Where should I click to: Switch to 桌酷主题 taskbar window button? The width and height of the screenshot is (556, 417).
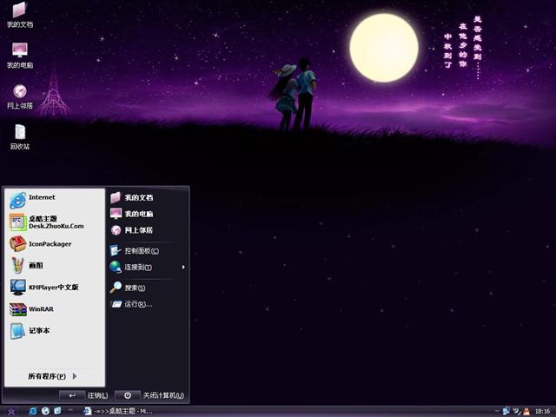coord(118,411)
